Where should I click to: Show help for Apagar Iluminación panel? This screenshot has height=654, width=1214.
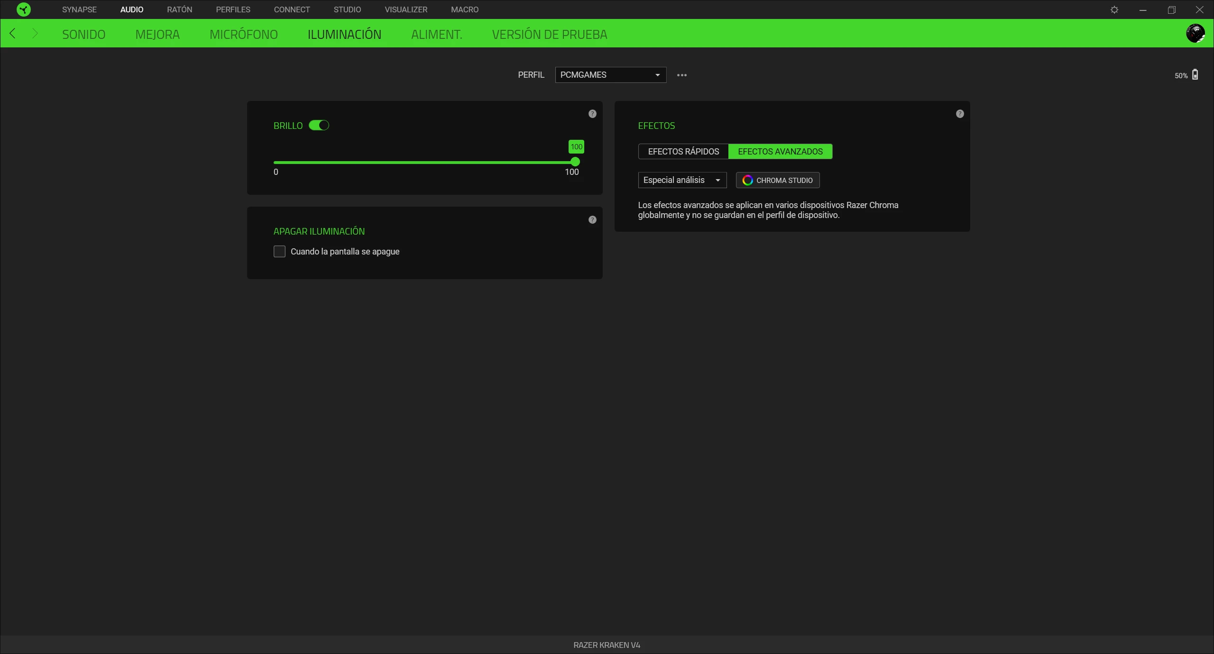[592, 220]
